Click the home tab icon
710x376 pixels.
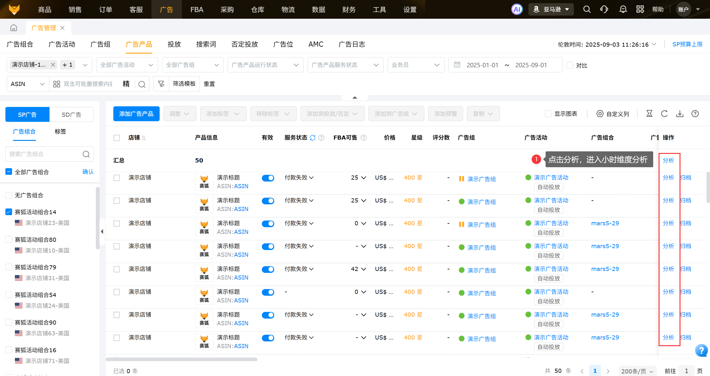click(x=14, y=28)
